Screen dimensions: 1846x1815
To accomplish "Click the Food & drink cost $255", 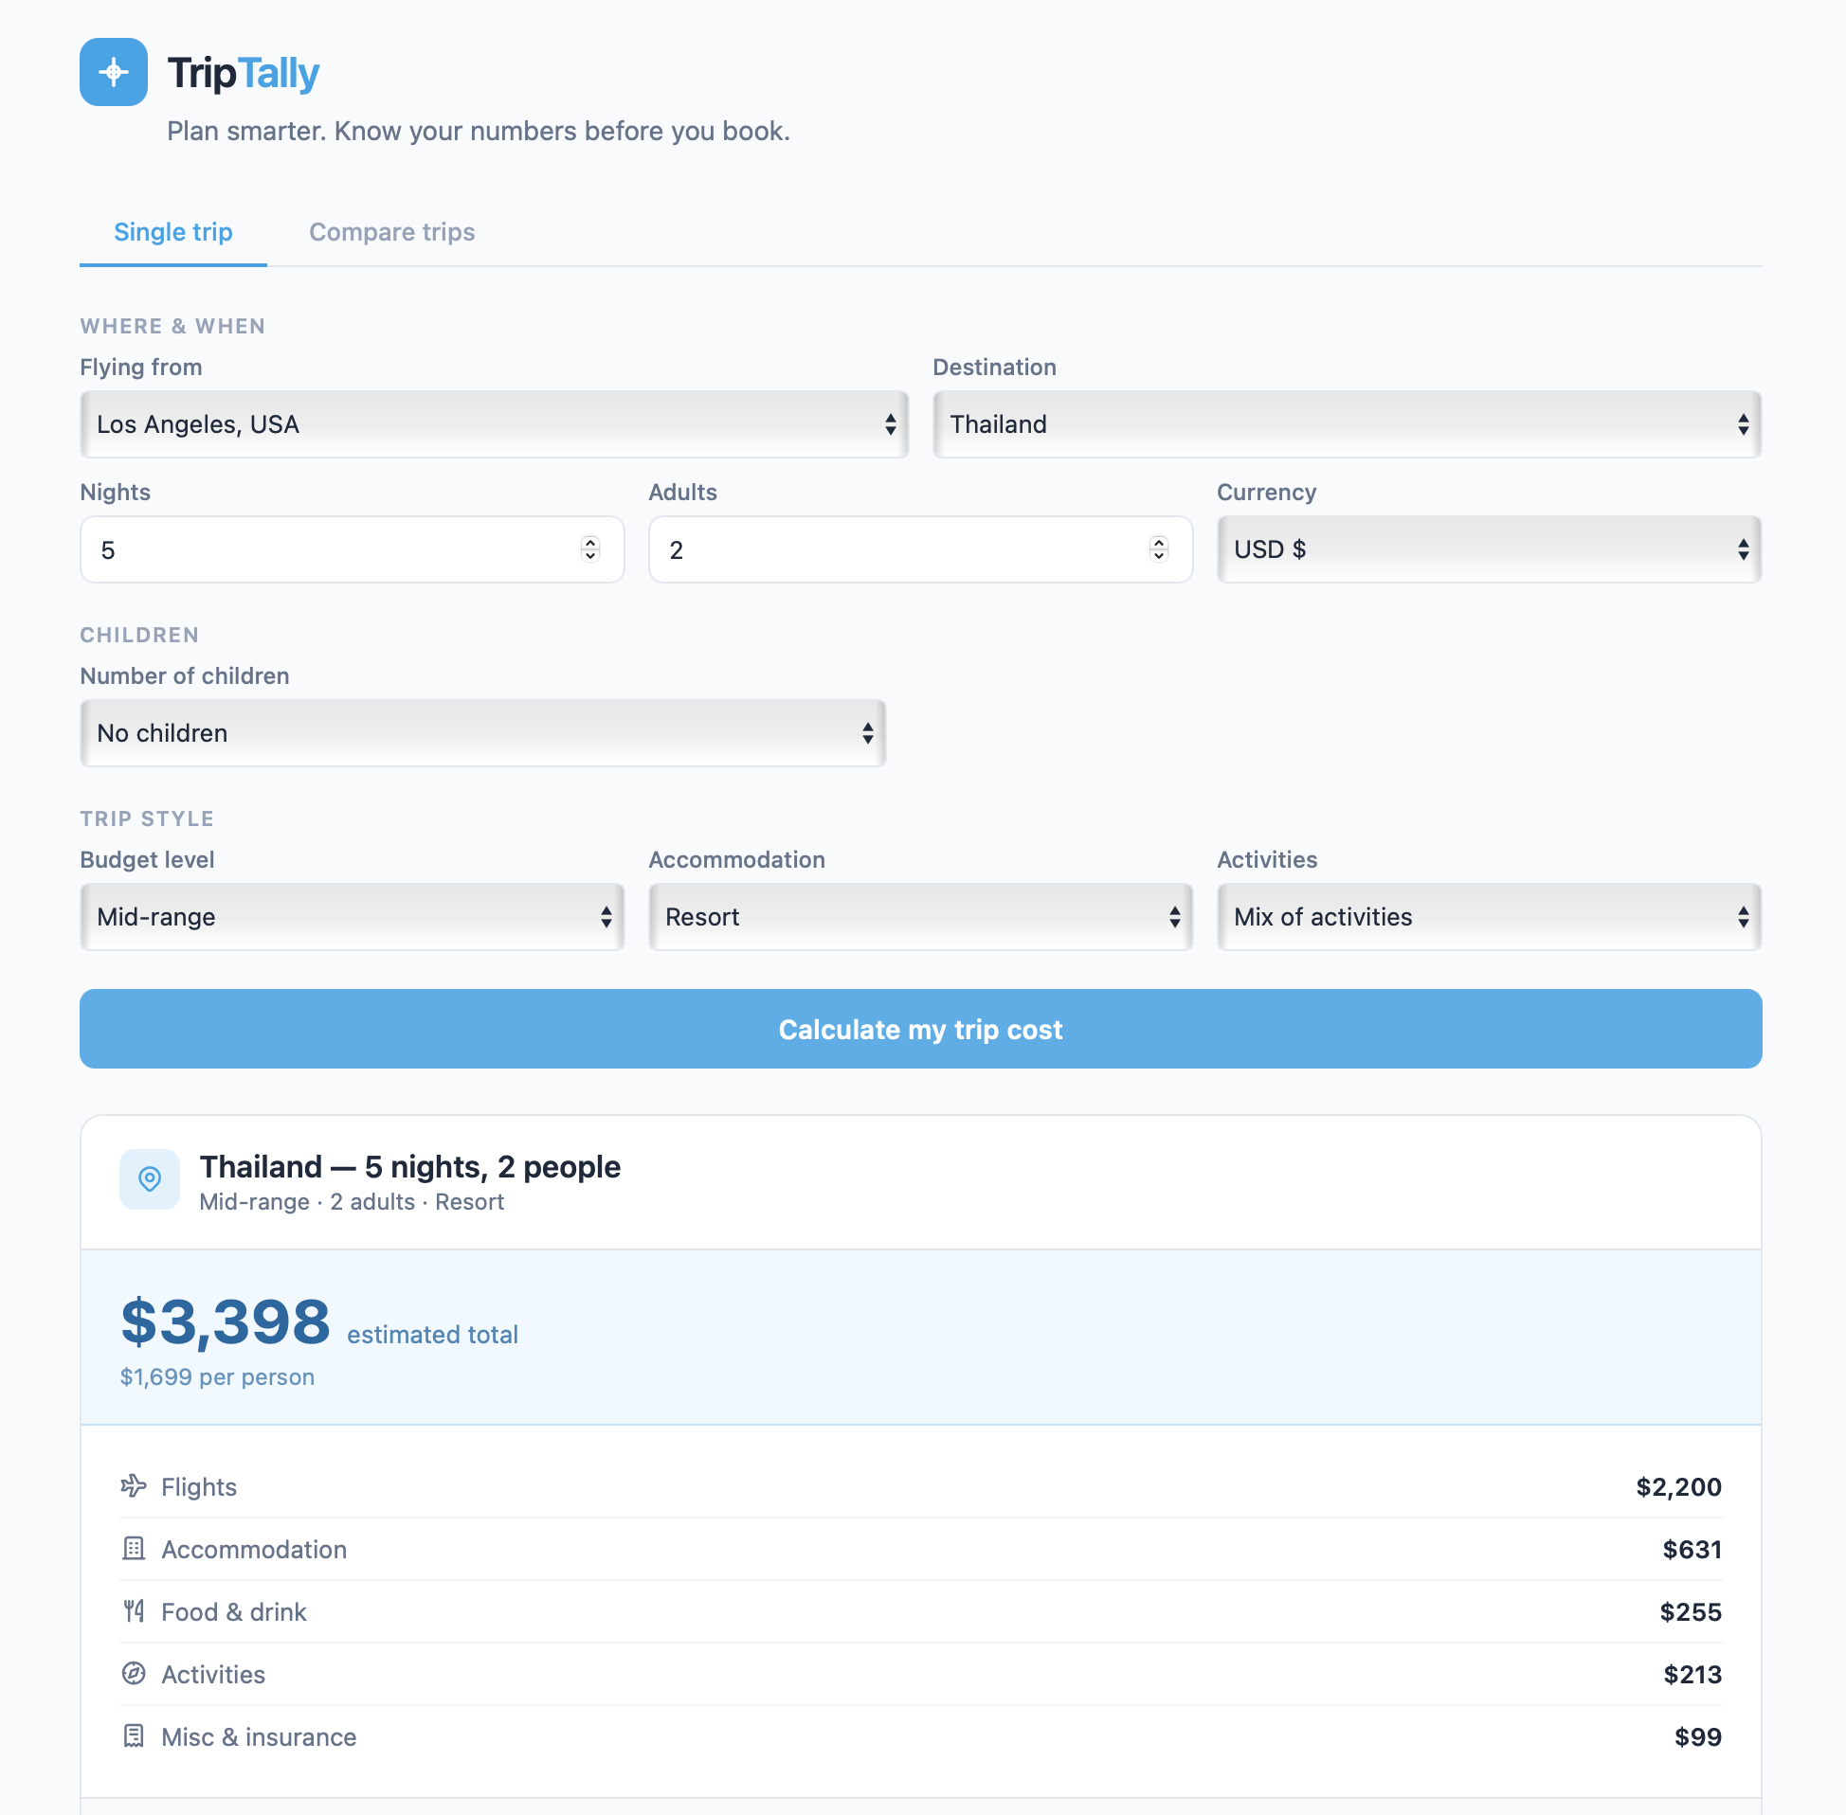I will point(1690,1612).
